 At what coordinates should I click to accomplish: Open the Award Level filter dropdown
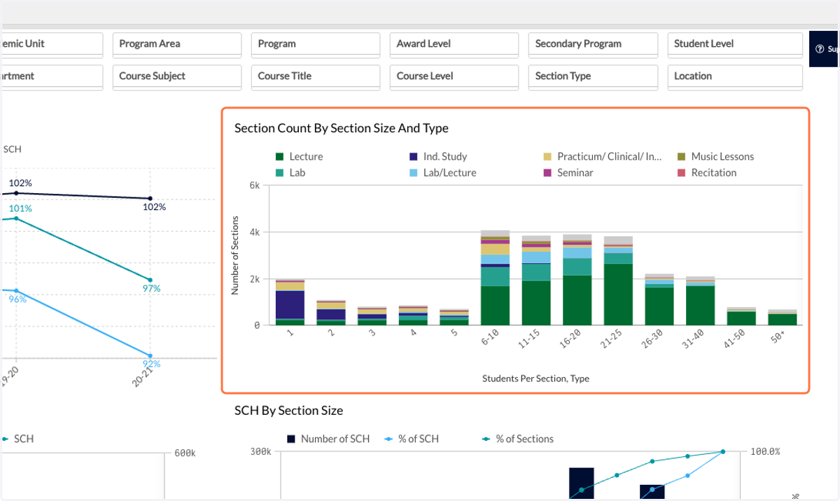point(454,44)
